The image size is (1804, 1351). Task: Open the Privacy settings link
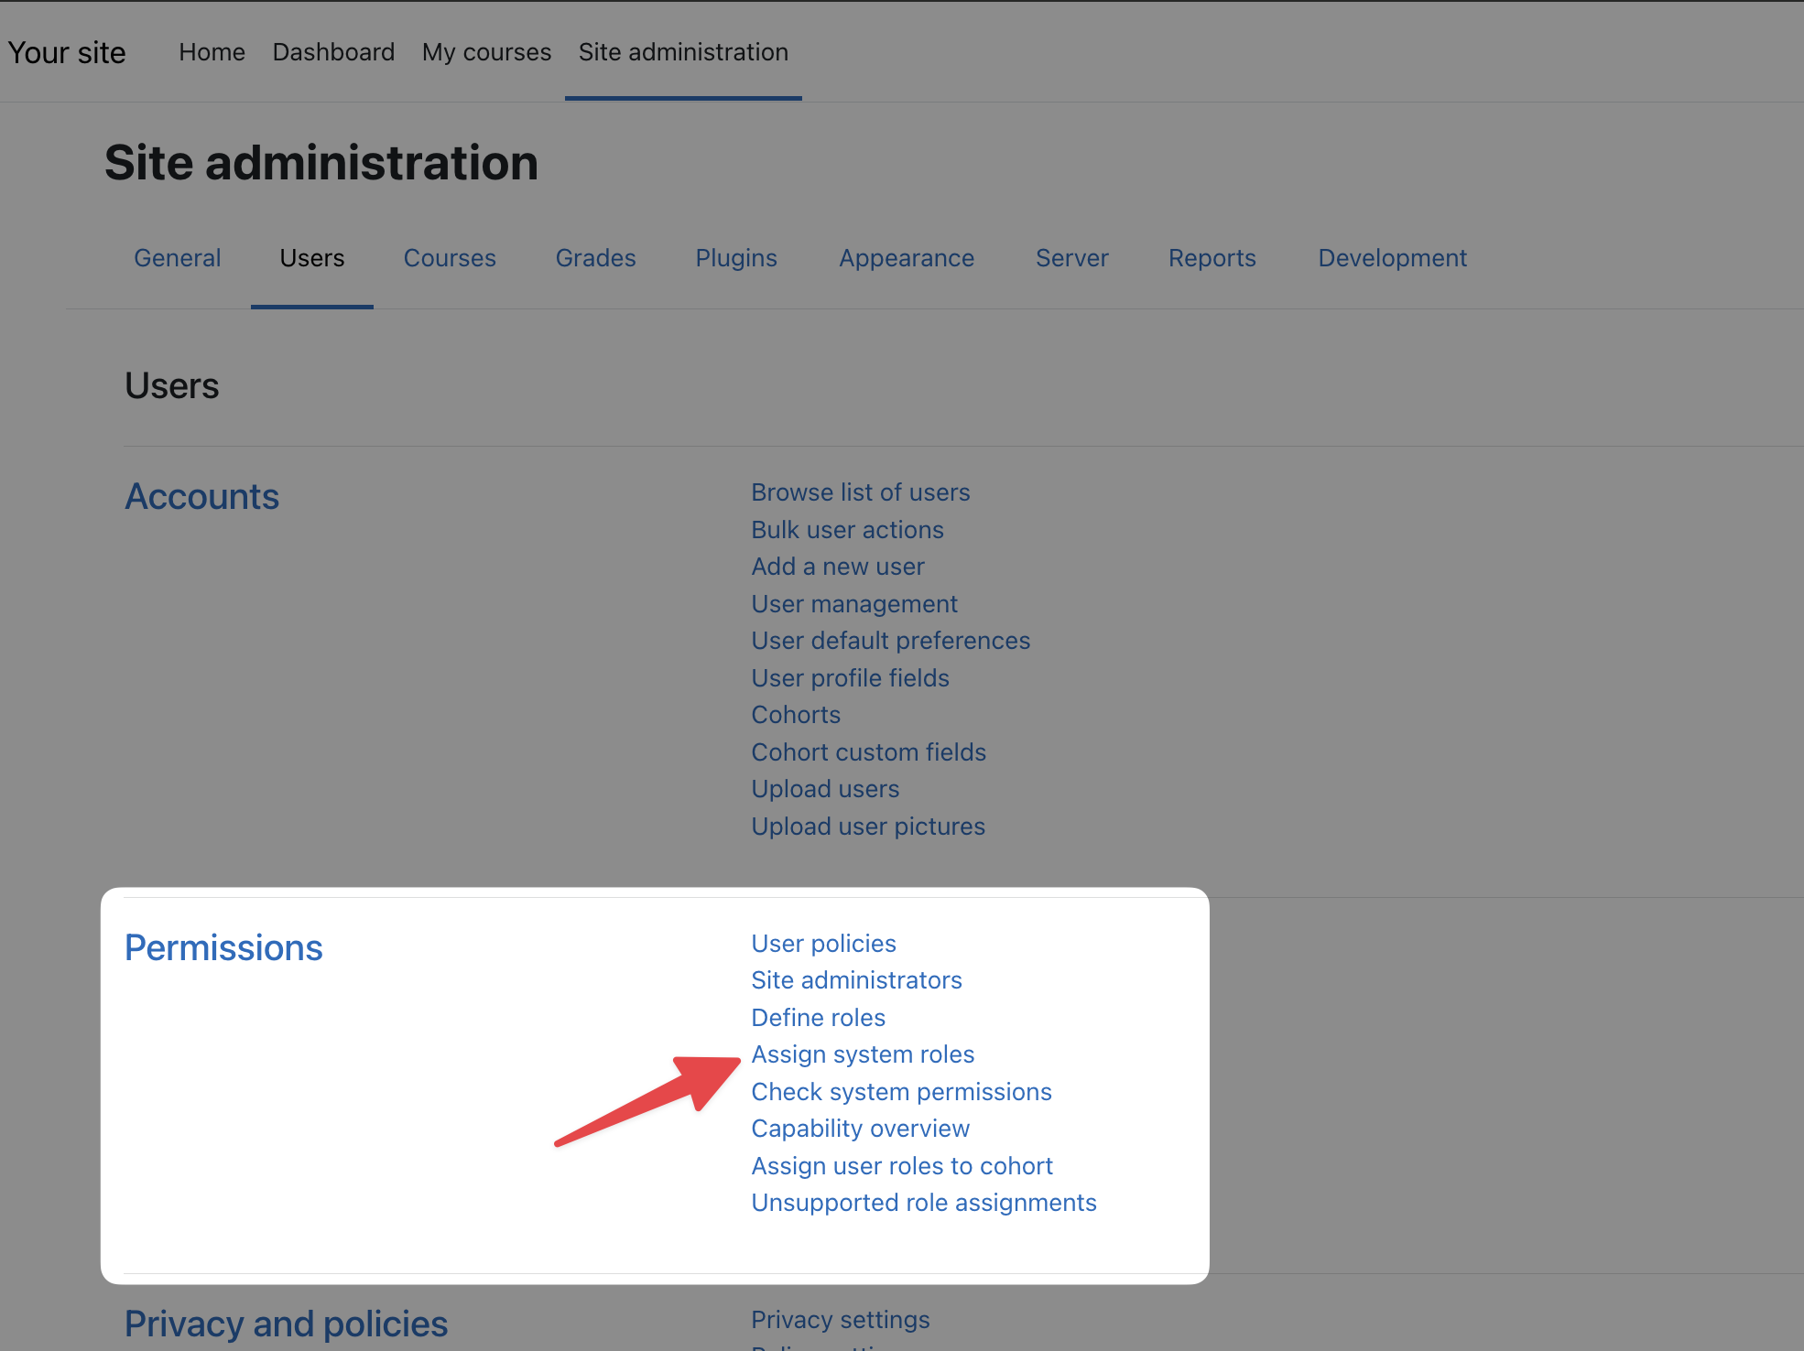click(x=840, y=1320)
